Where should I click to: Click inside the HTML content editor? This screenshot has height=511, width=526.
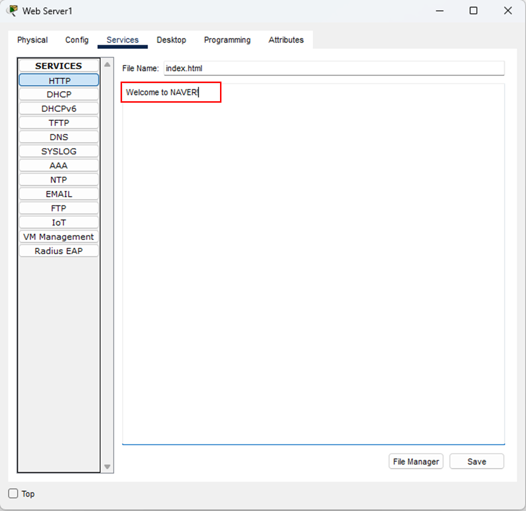[x=313, y=264]
